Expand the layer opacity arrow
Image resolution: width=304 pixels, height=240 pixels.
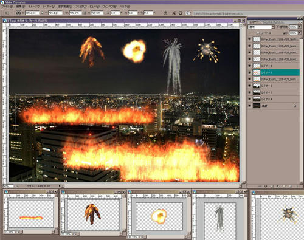coord(300,27)
